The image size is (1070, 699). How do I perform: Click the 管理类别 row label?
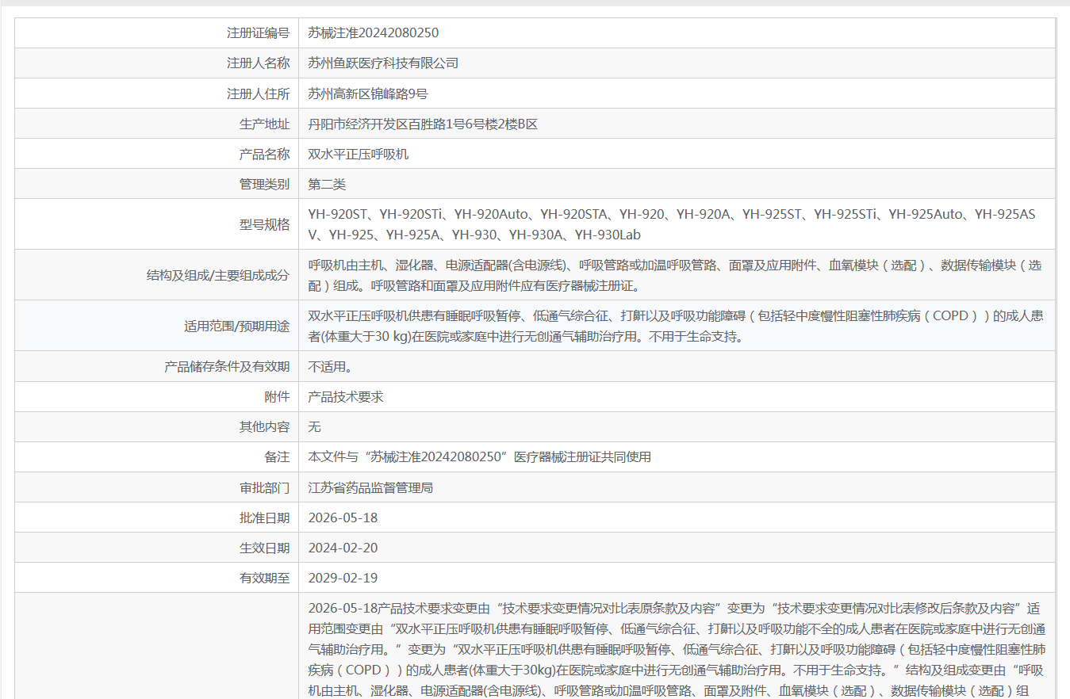(265, 184)
